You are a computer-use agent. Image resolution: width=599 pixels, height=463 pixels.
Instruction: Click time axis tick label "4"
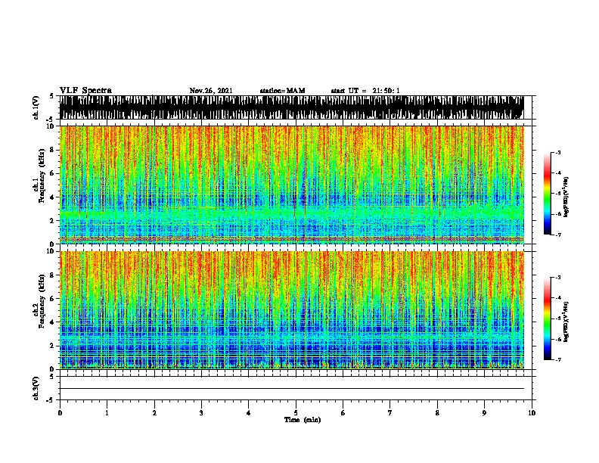[249, 413]
